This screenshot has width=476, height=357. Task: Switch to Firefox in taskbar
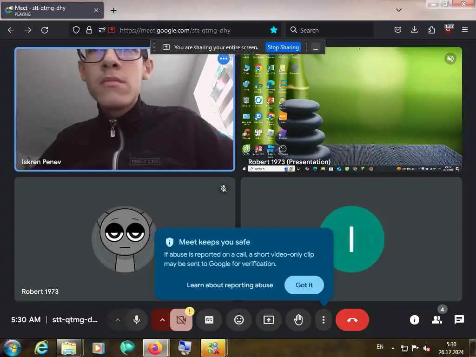pyautogui.click(x=155, y=348)
